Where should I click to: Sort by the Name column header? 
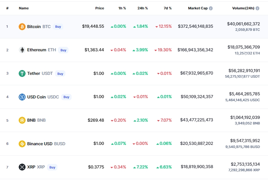(x=24, y=8)
